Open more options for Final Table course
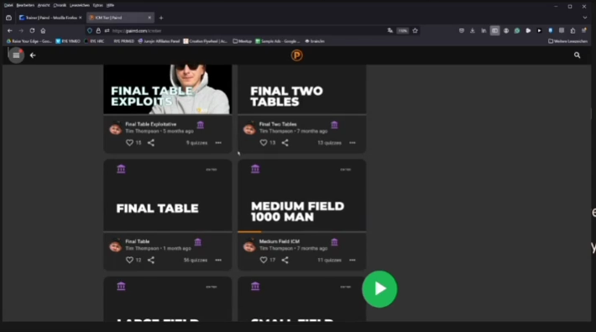The image size is (596, 332). [218, 260]
